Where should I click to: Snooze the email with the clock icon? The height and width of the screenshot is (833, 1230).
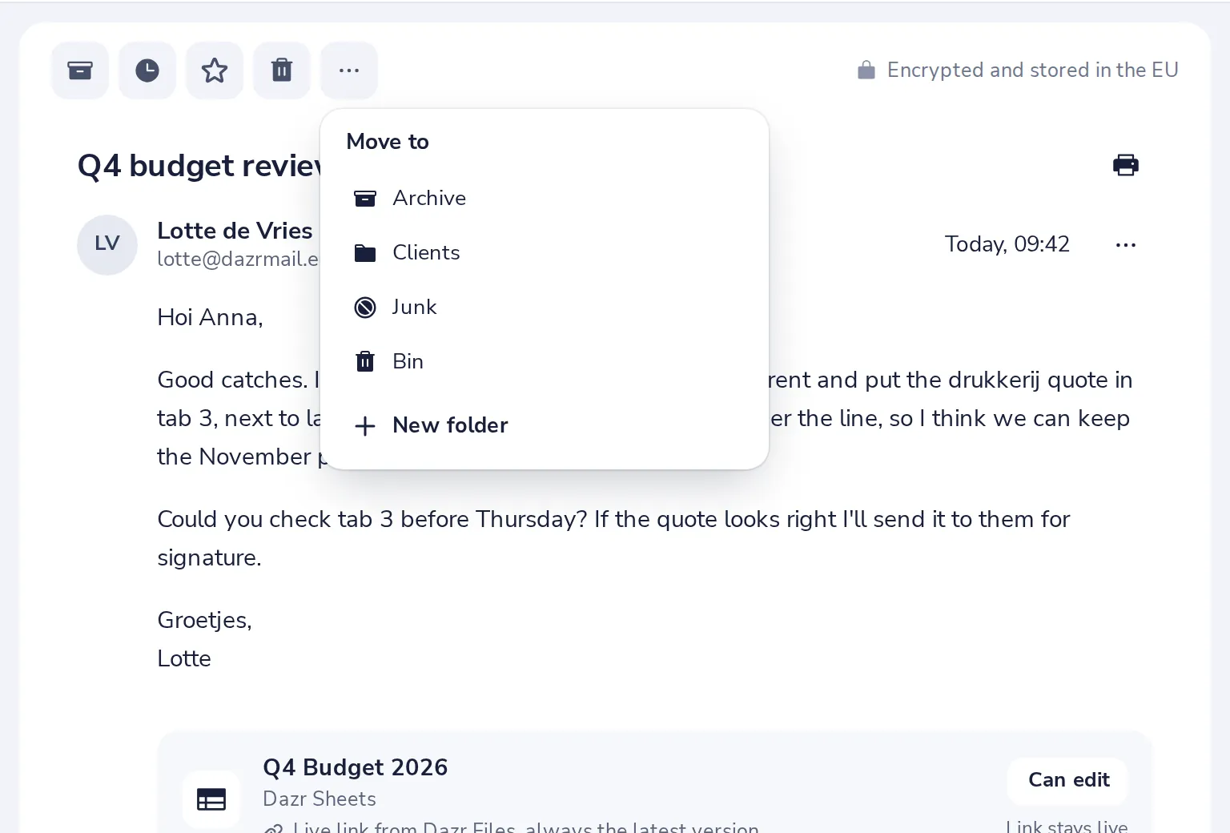tap(147, 70)
